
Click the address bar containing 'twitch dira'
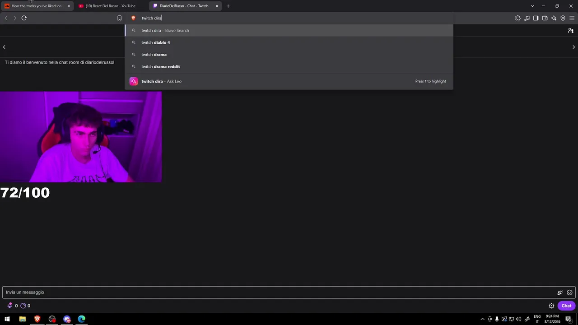point(289,18)
